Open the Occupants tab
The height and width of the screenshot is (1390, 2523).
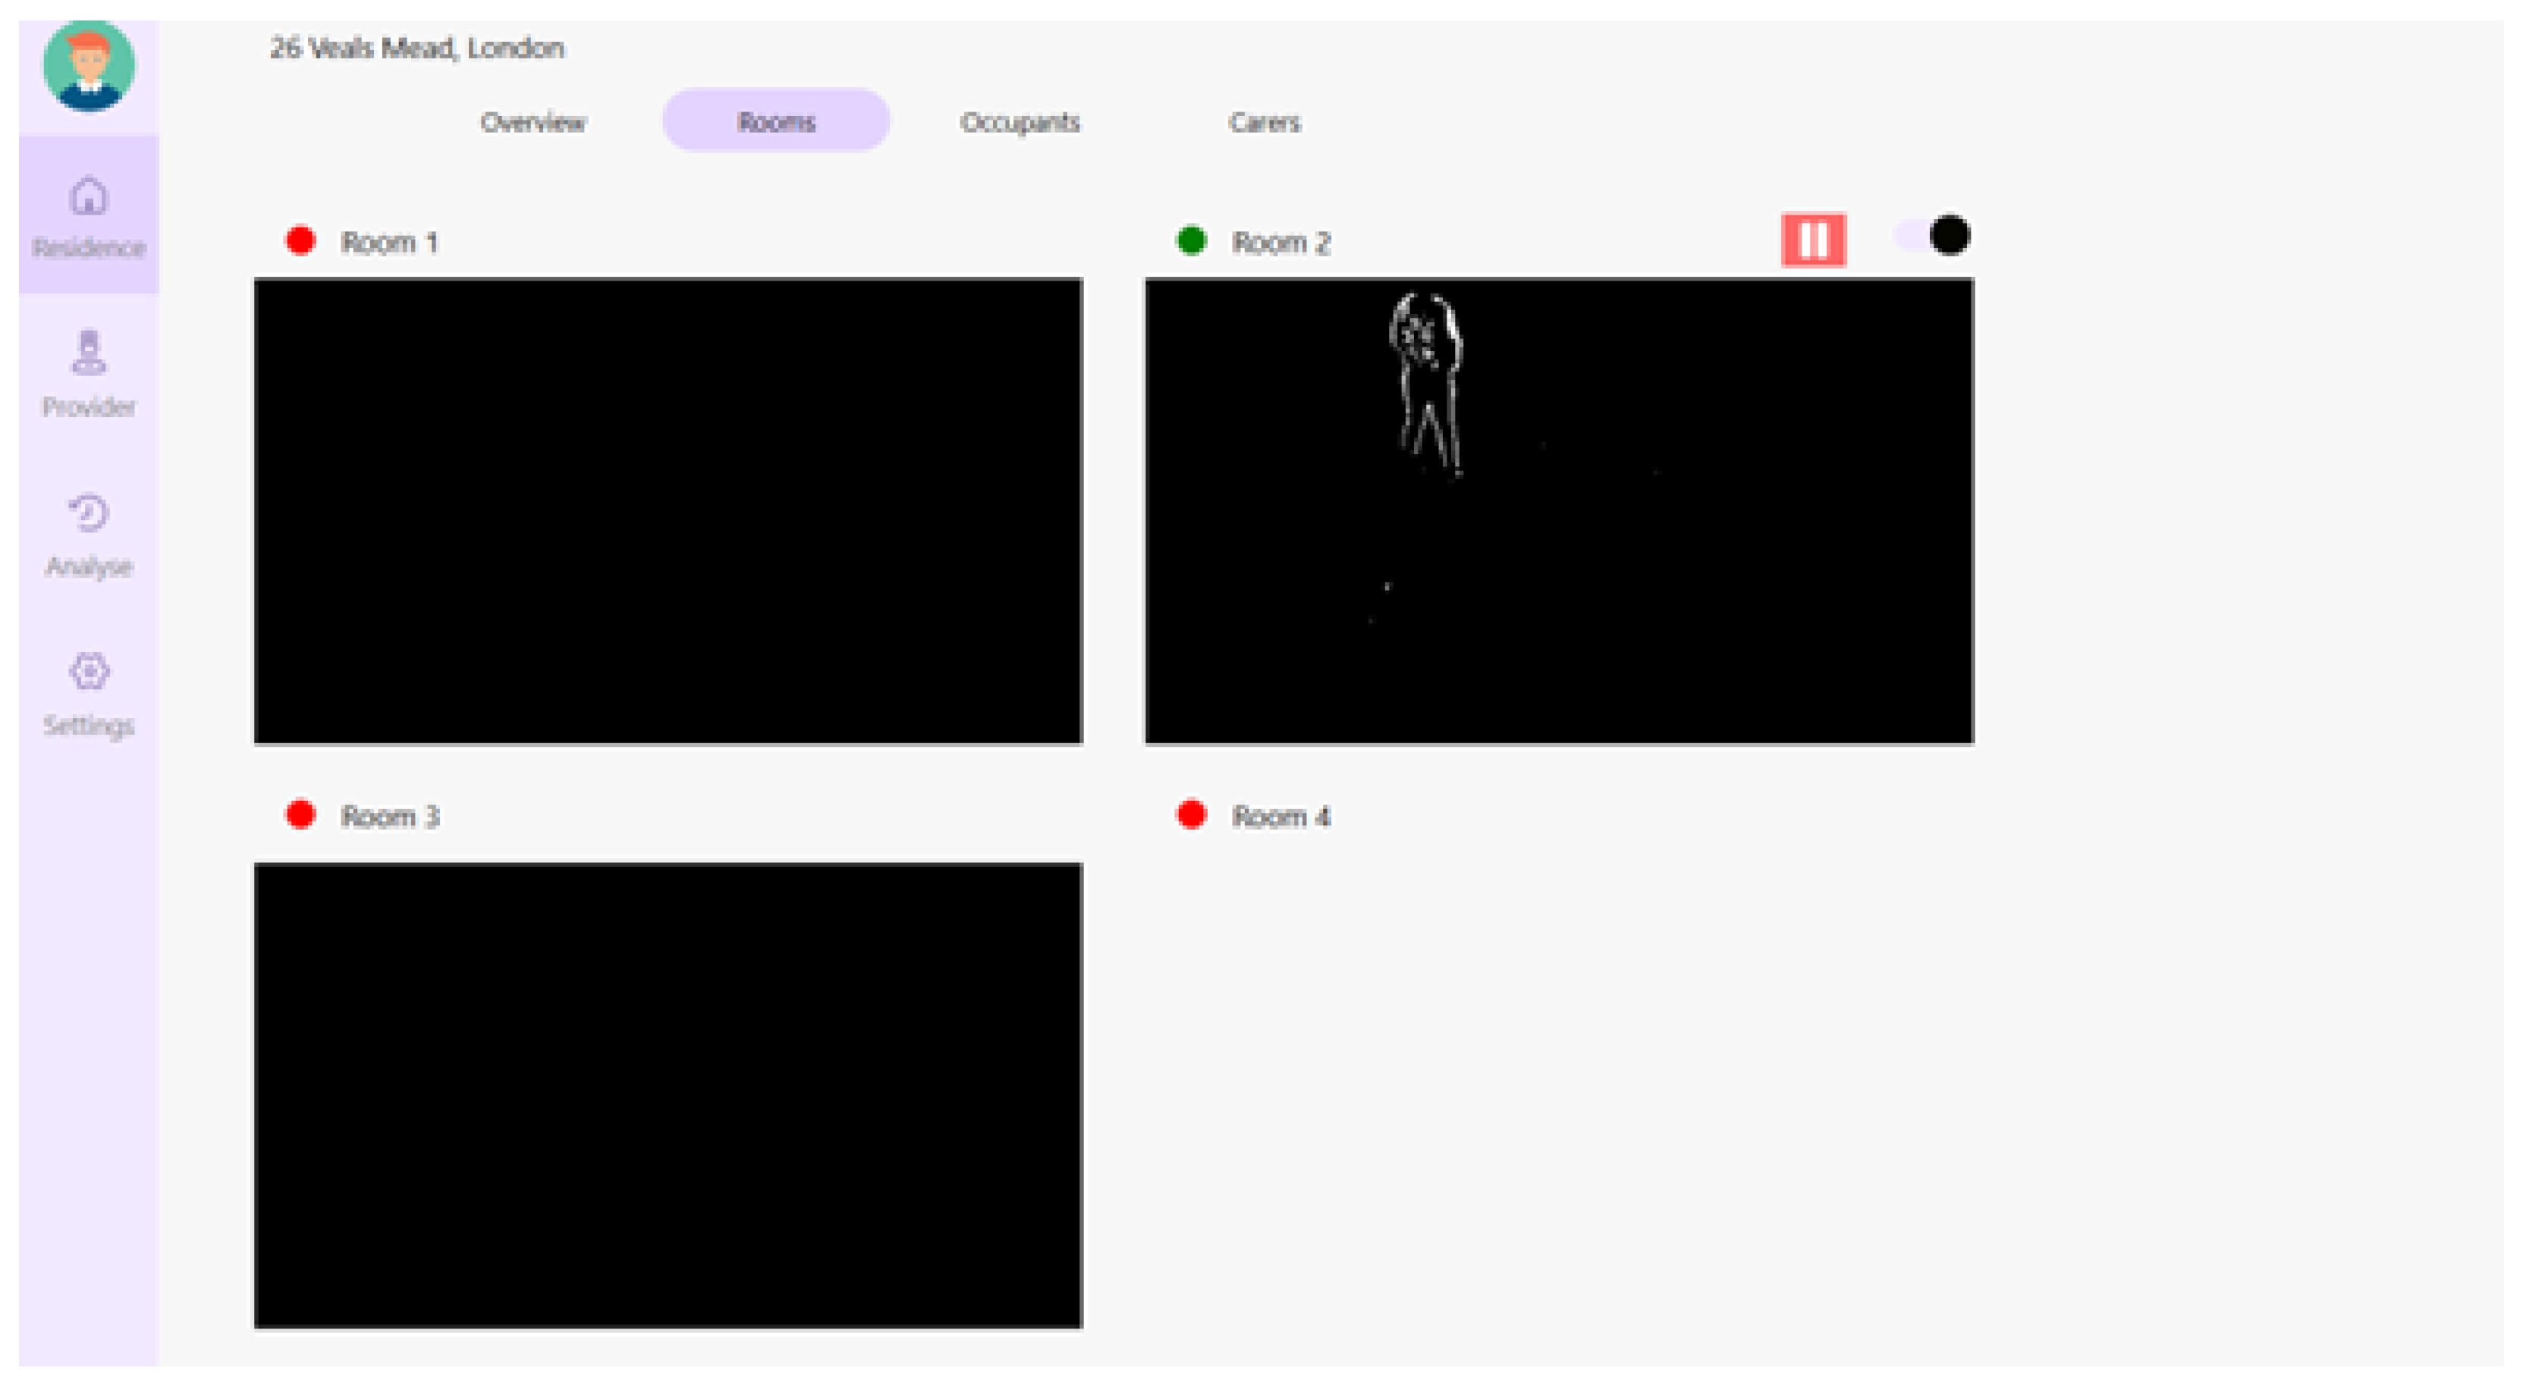(1020, 122)
